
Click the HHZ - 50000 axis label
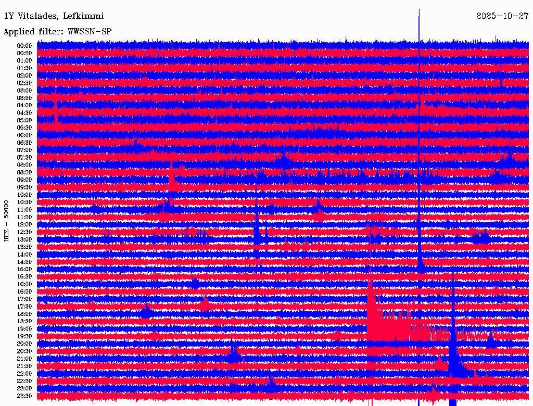pyautogui.click(x=6, y=221)
